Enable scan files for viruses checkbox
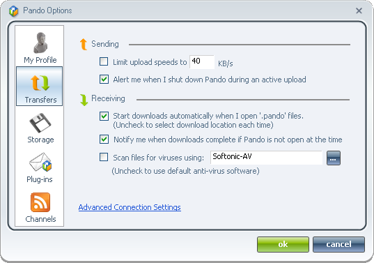The width and height of the screenshot is (374, 263). click(x=104, y=157)
